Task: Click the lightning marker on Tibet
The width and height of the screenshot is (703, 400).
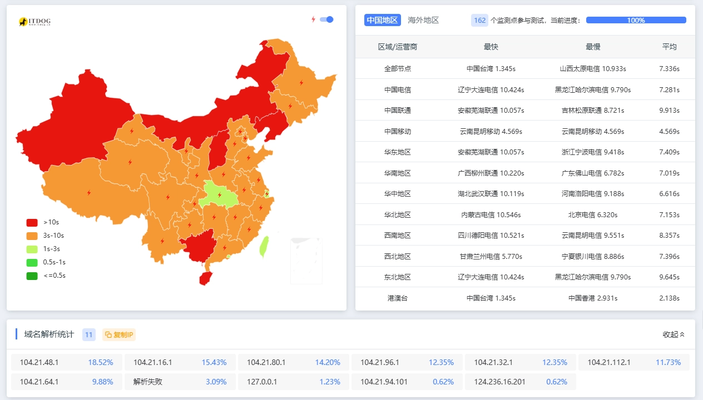Action: point(88,193)
